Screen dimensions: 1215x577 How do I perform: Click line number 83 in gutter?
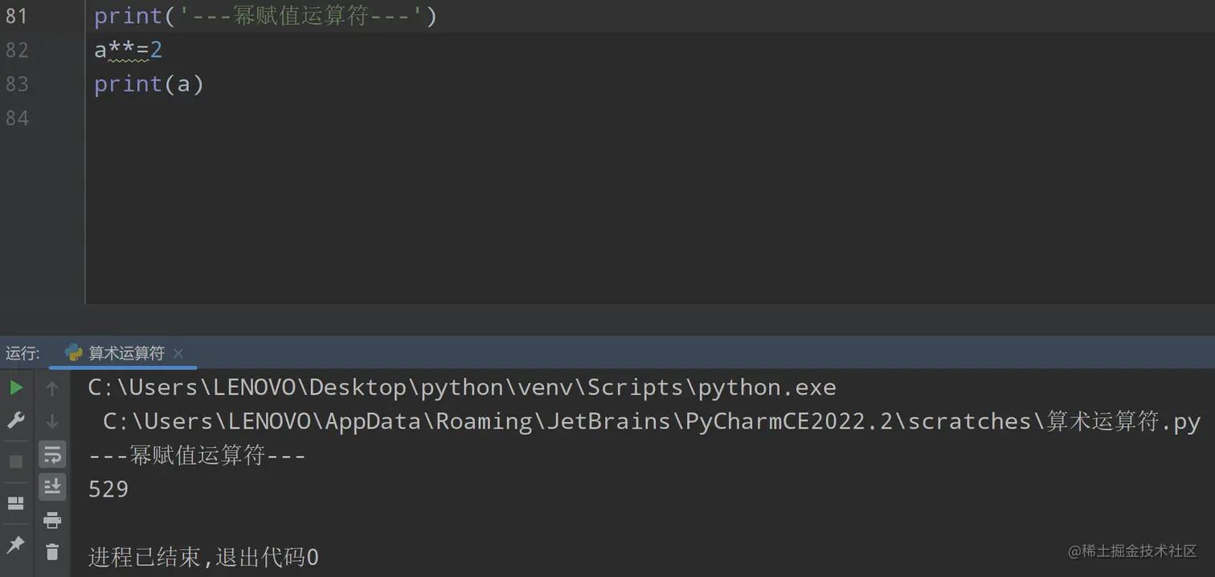pos(17,84)
